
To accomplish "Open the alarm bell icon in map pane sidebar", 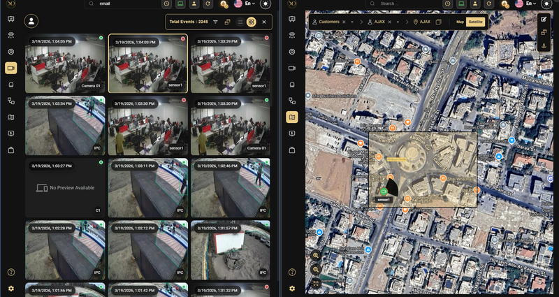I will [292, 85].
